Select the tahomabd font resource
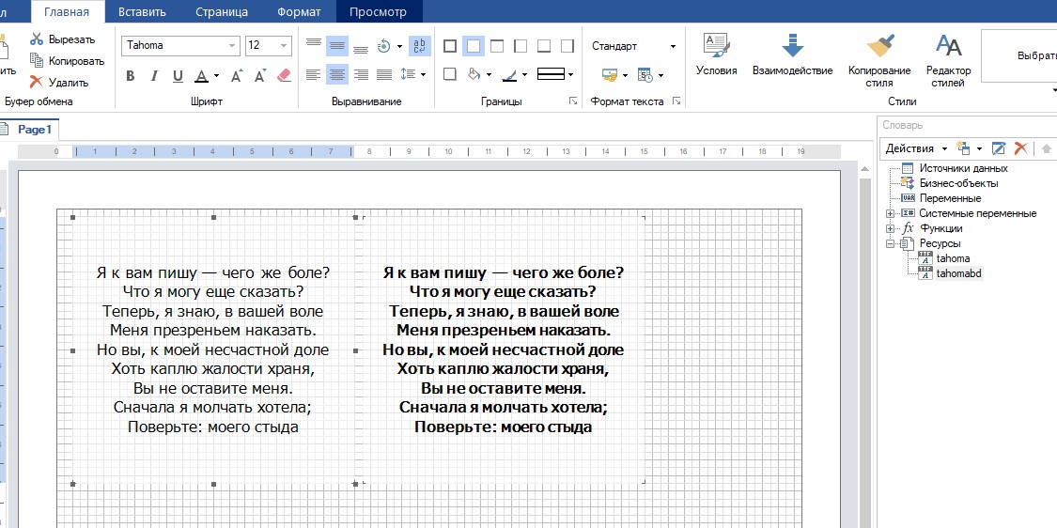 point(958,273)
